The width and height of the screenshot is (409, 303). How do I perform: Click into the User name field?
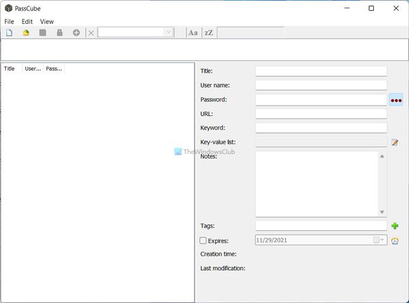(321, 85)
